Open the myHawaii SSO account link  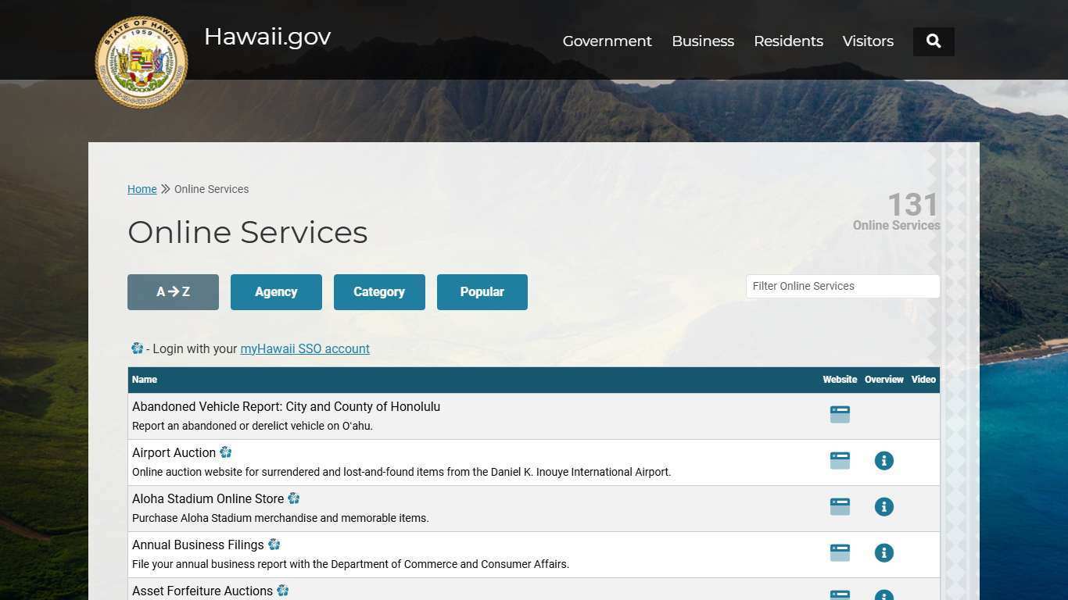305,348
